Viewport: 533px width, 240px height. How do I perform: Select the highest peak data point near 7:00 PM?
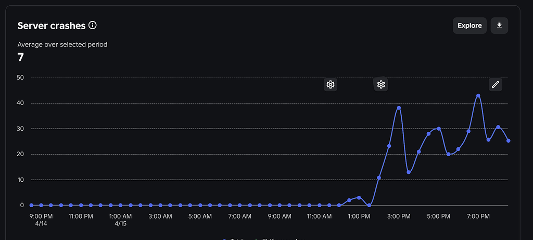click(x=478, y=95)
